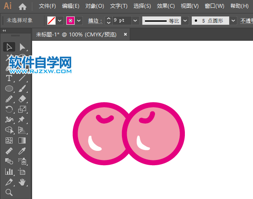
Task: Select the Perspective Grid tool
Action: click(22, 130)
